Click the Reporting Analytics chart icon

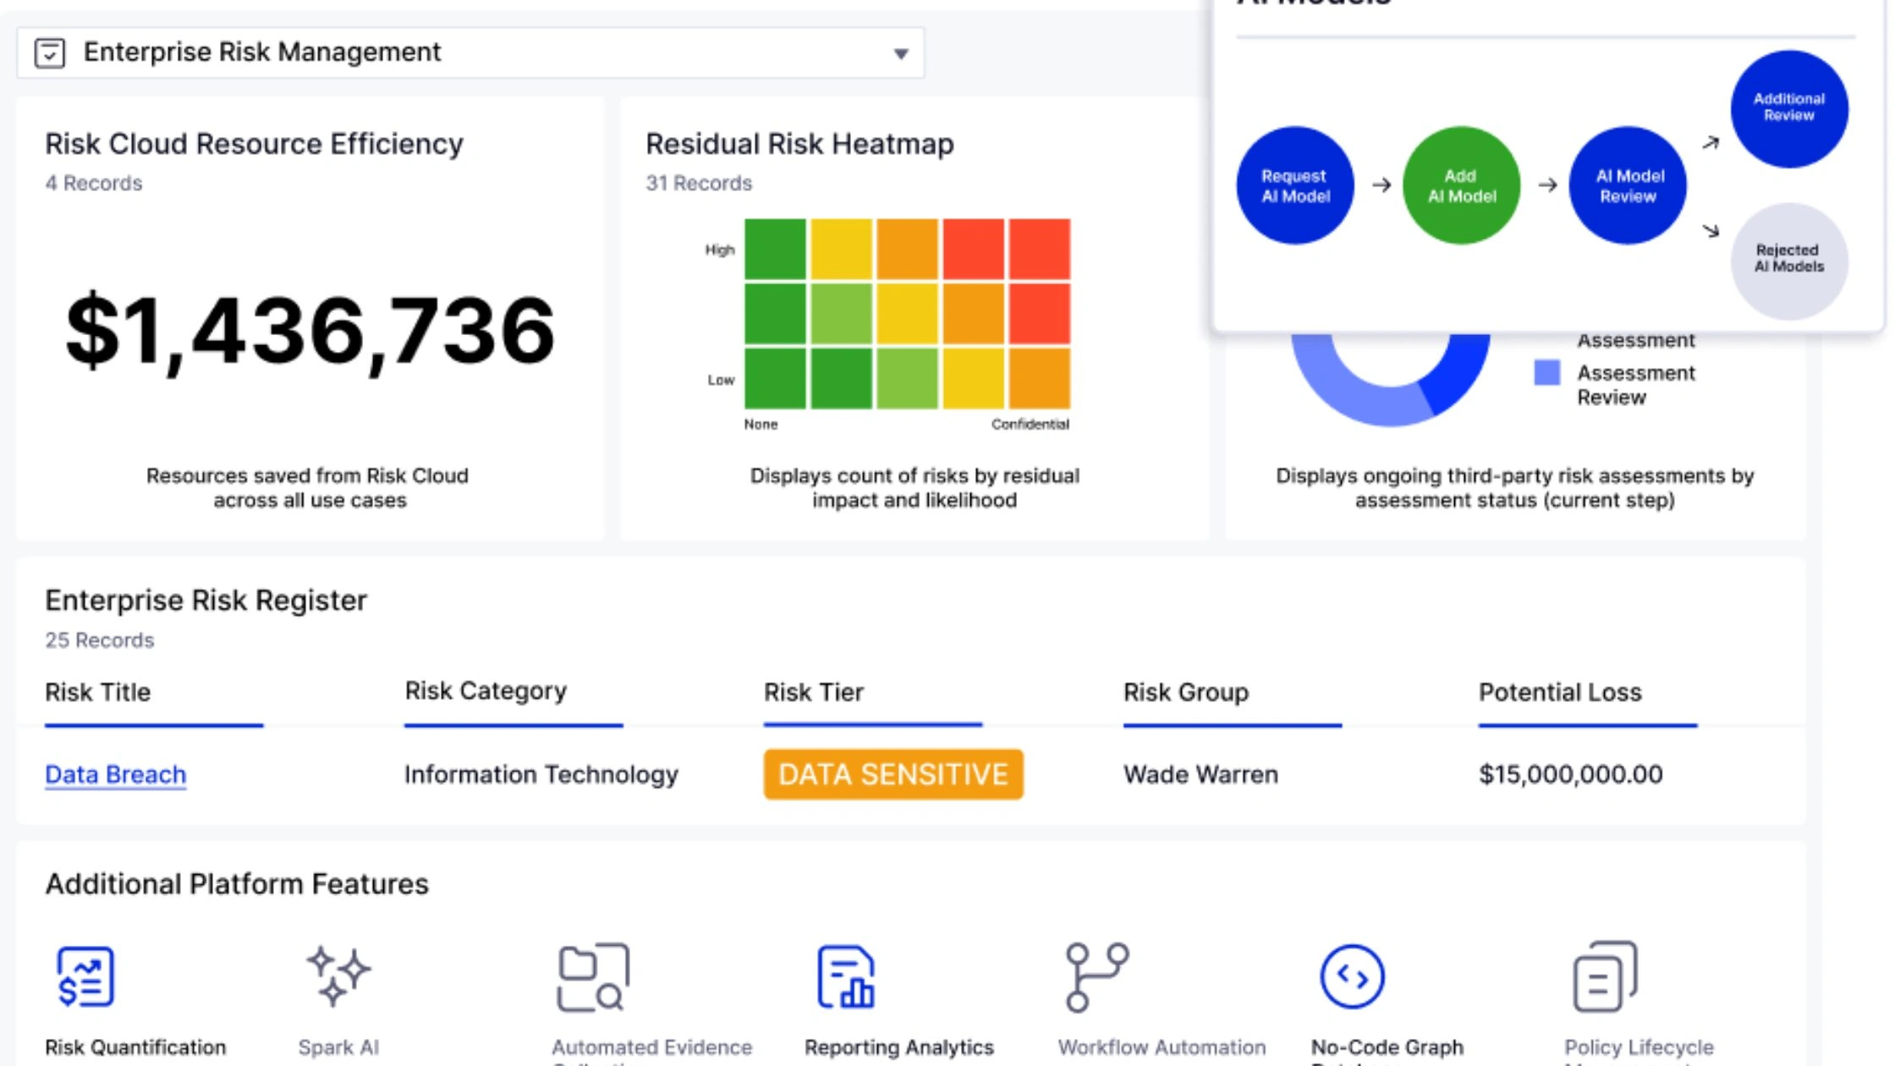click(x=845, y=977)
